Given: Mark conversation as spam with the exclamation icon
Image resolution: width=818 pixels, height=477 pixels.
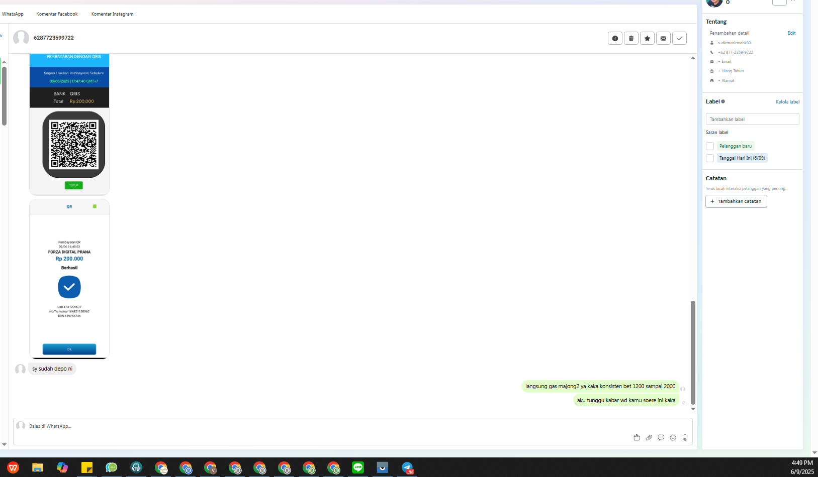Looking at the screenshot, I should (615, 38).
